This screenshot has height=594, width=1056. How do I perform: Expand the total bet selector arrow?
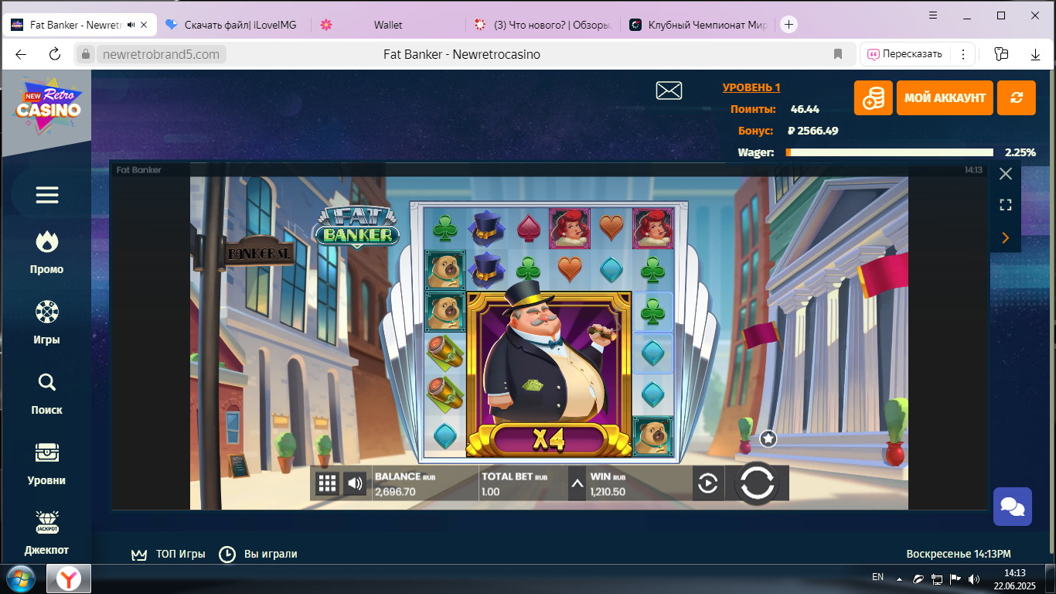click(x=577, y=484)
